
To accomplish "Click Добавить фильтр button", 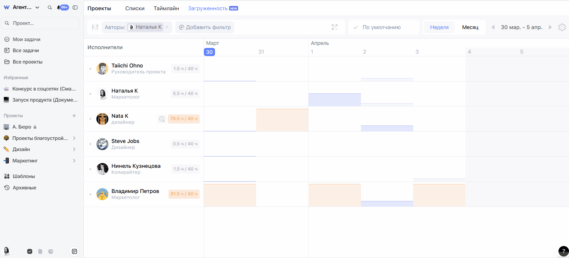I will click(205, 27).
